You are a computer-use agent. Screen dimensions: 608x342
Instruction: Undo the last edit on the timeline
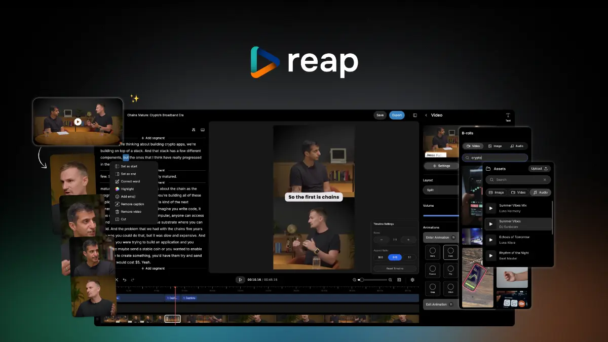tap(124, 279)
